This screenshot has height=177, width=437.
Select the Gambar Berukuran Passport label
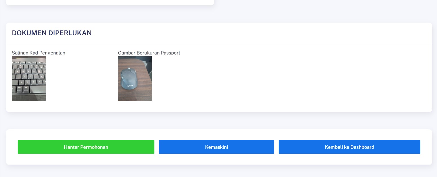[x=149, y=53]
